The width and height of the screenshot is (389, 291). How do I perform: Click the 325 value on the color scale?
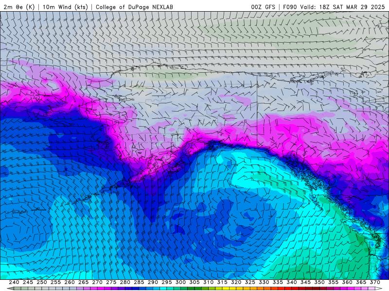tap(250, 282)
